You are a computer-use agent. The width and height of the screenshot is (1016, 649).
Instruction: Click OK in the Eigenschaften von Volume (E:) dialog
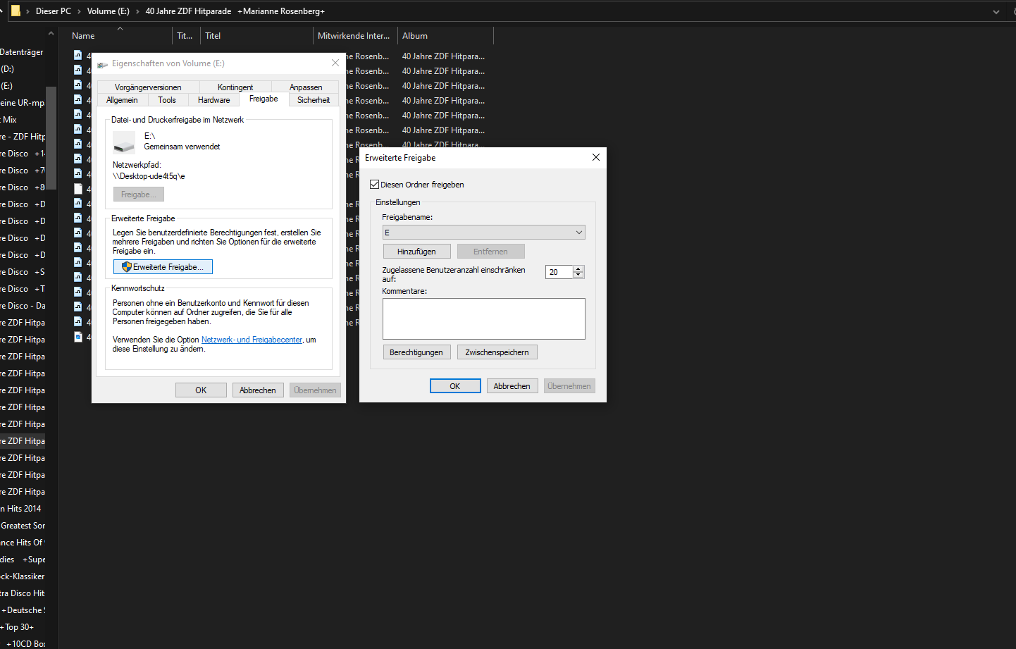tap(201, 390)
